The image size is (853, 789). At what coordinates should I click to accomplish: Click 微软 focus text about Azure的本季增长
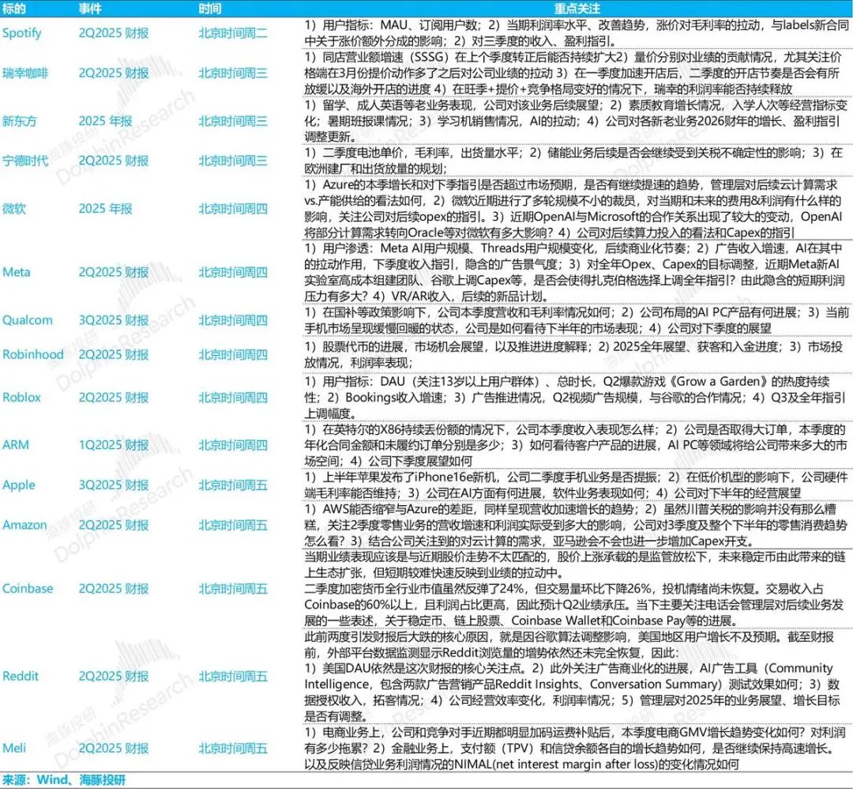[574, 209]
